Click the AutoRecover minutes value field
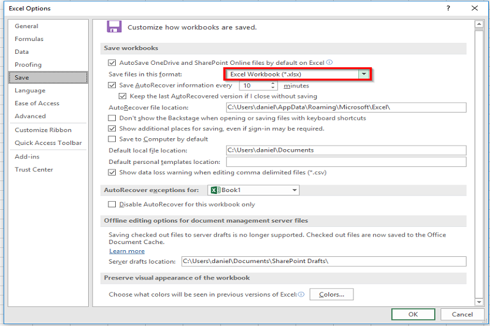 coord(255,86)
